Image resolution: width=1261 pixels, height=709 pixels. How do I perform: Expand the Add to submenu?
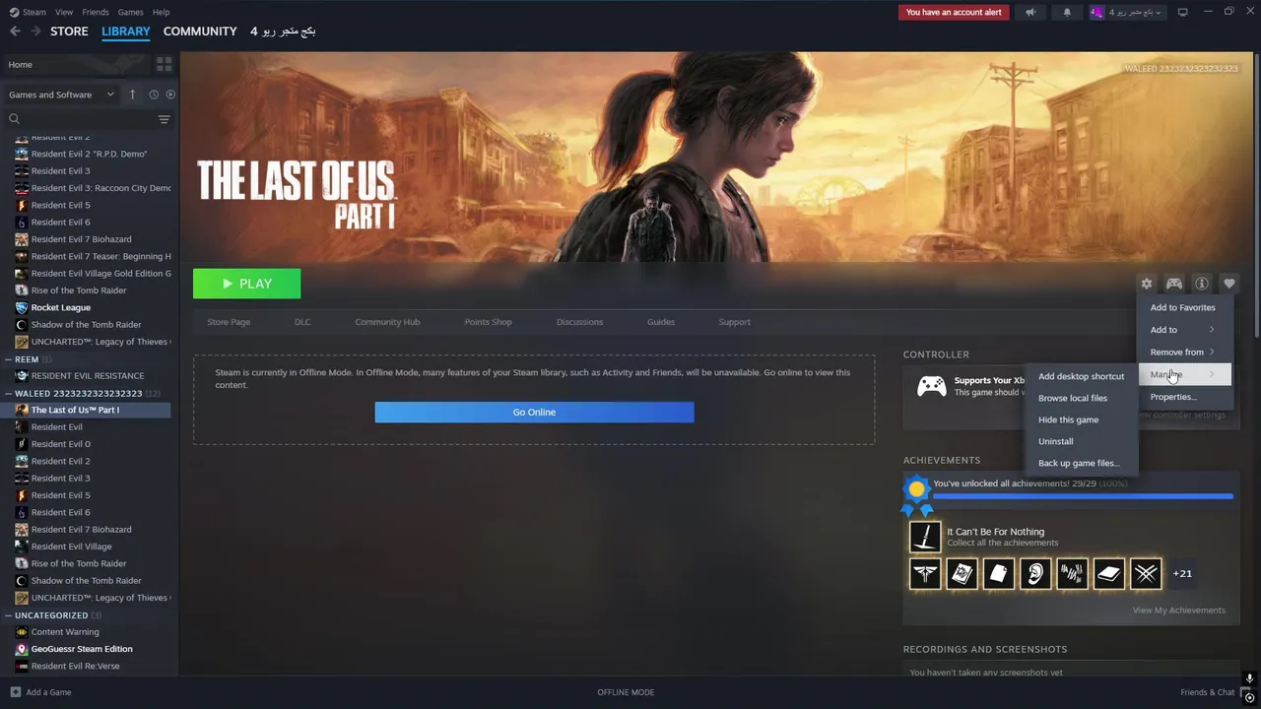click(1185, 330)
